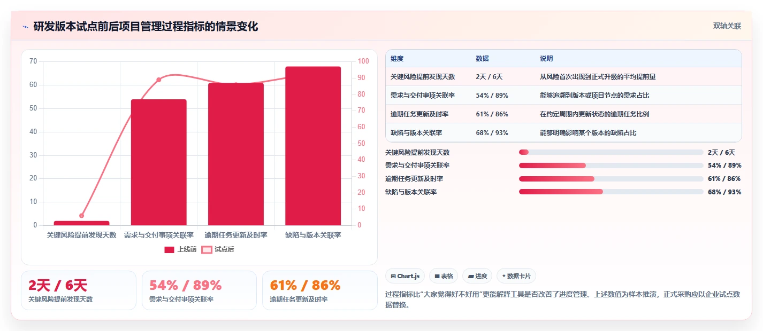The image size is (763, 331).
Task: Click the 54% / 89% value beside the progress bar
Action: (724, 165)
